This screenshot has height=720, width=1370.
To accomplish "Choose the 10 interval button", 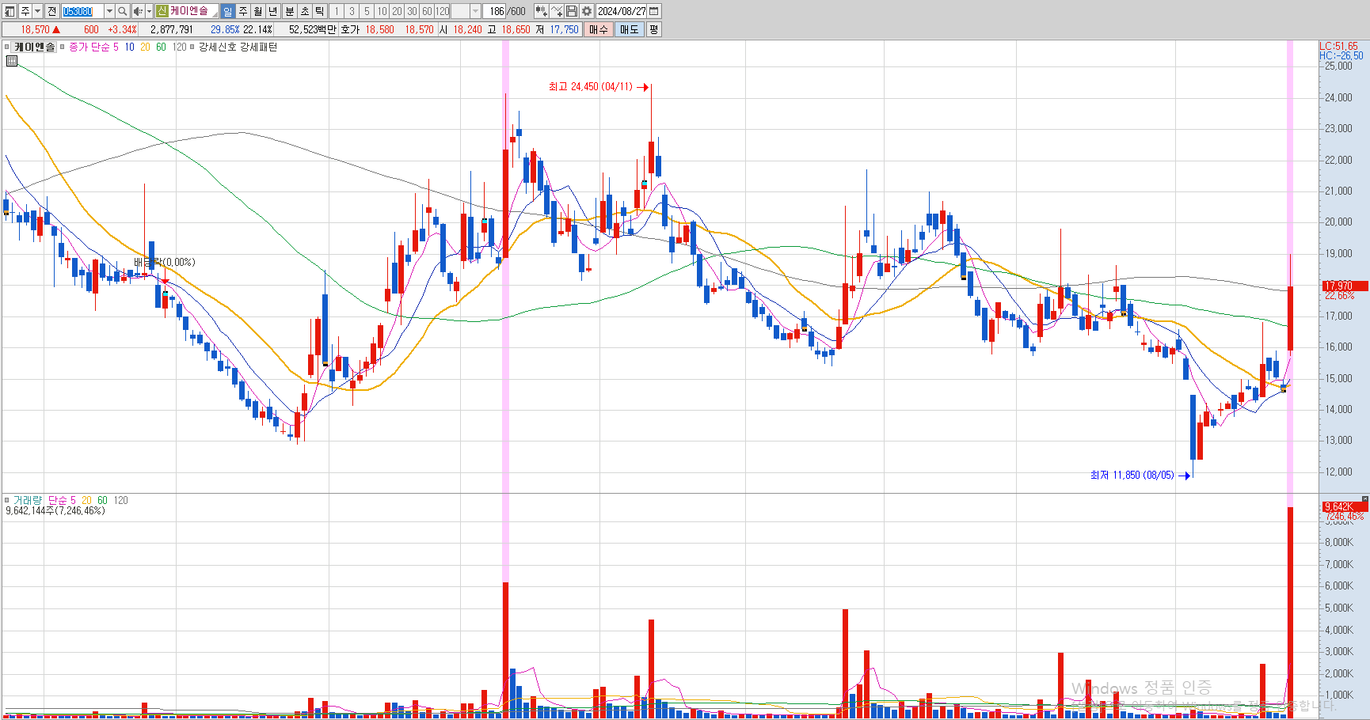I will coord(382,11).
